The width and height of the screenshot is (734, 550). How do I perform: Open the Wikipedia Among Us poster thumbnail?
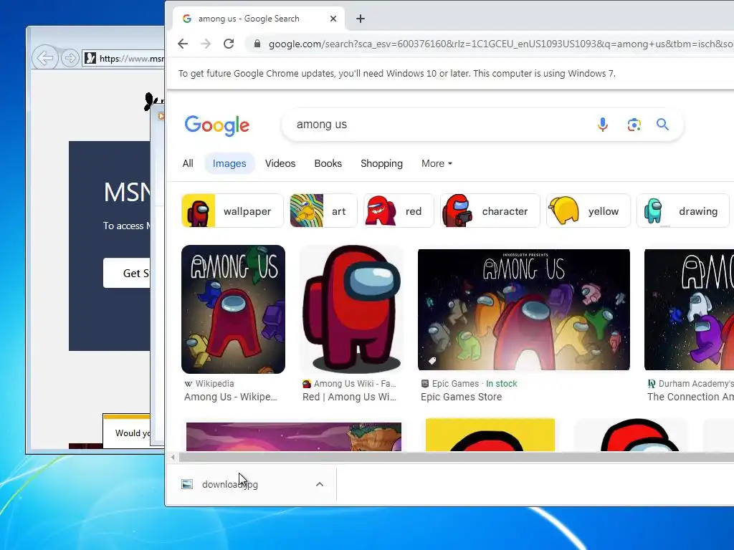(x=233, y=309)
